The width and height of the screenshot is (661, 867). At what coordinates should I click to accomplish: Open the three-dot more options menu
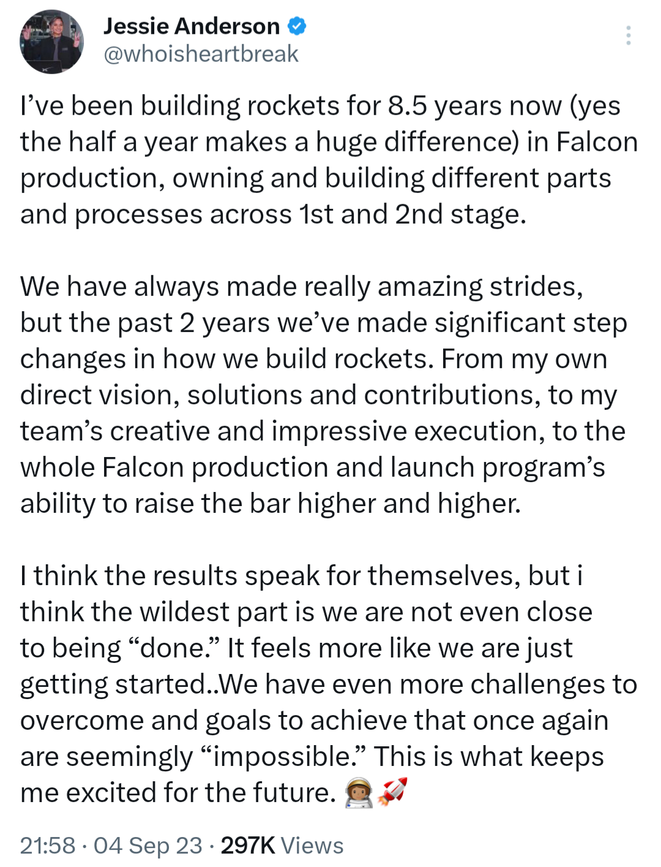coord(628,36)
